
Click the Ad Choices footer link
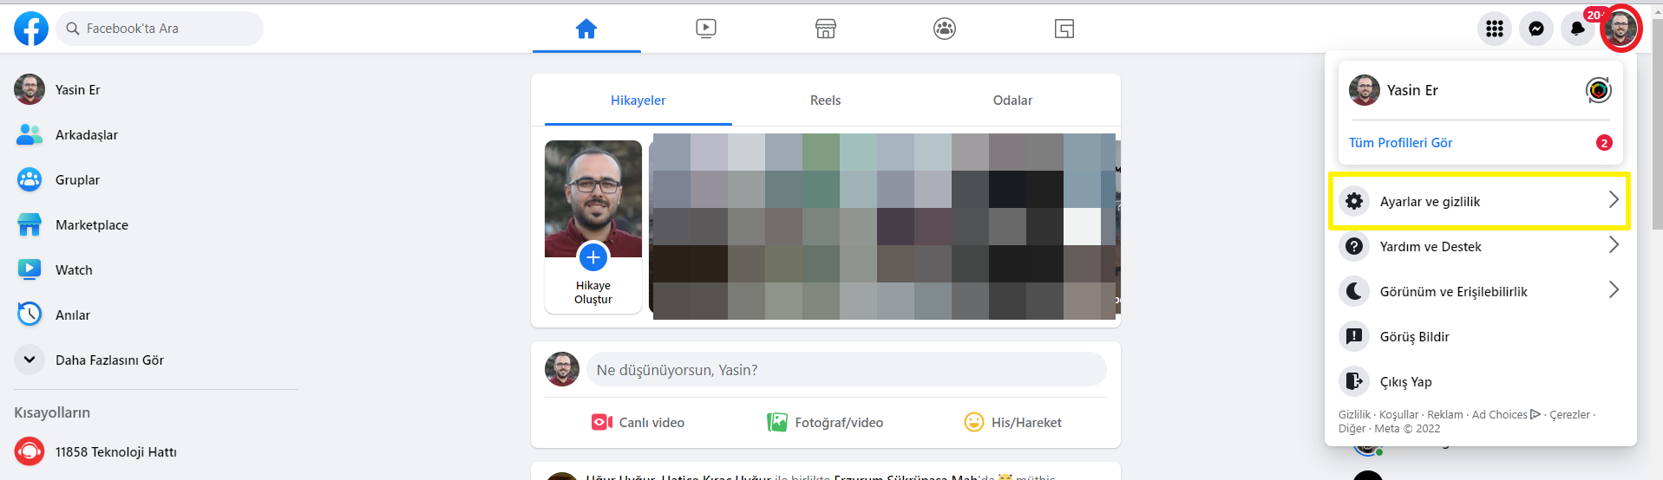point(1506,414)
